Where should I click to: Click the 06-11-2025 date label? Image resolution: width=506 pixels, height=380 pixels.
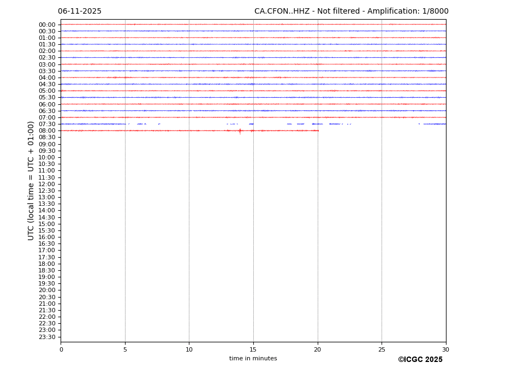tap(80, 11)
